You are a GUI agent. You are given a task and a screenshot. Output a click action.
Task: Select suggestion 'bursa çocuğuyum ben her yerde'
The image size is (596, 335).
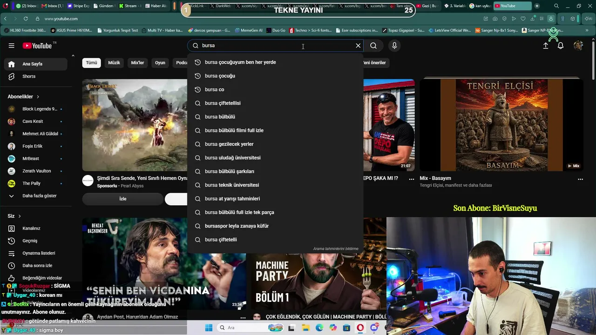point(275,62)
